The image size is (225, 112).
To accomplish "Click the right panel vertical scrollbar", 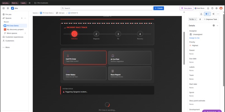I will [223, 50].
